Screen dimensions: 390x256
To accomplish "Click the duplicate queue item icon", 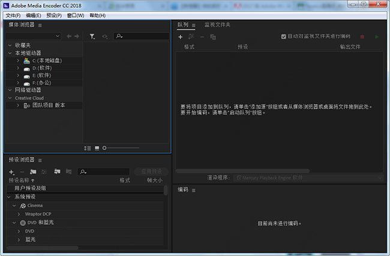I will [x=213, y=37].
